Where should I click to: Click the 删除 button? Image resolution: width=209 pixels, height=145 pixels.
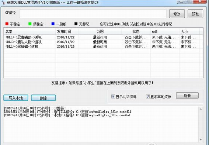[x=43, y=98]
